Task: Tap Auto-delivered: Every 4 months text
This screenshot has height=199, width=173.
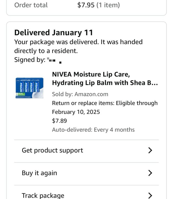Action: tap(93, 130)
